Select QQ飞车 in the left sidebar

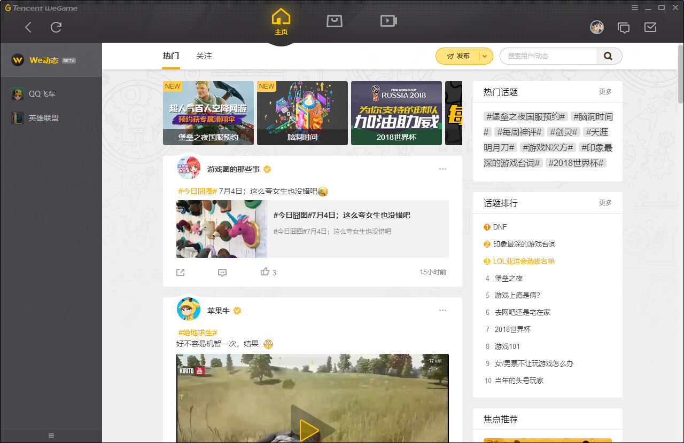tap(40, 93)
